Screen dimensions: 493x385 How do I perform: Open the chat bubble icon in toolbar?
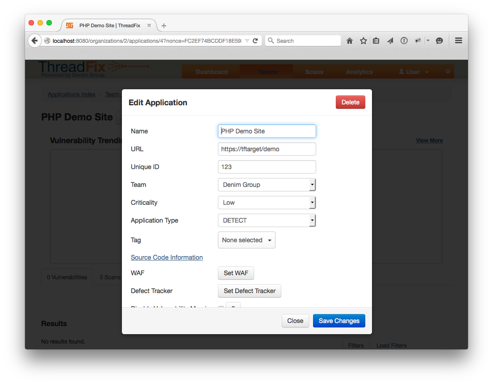tap(439, 41)
